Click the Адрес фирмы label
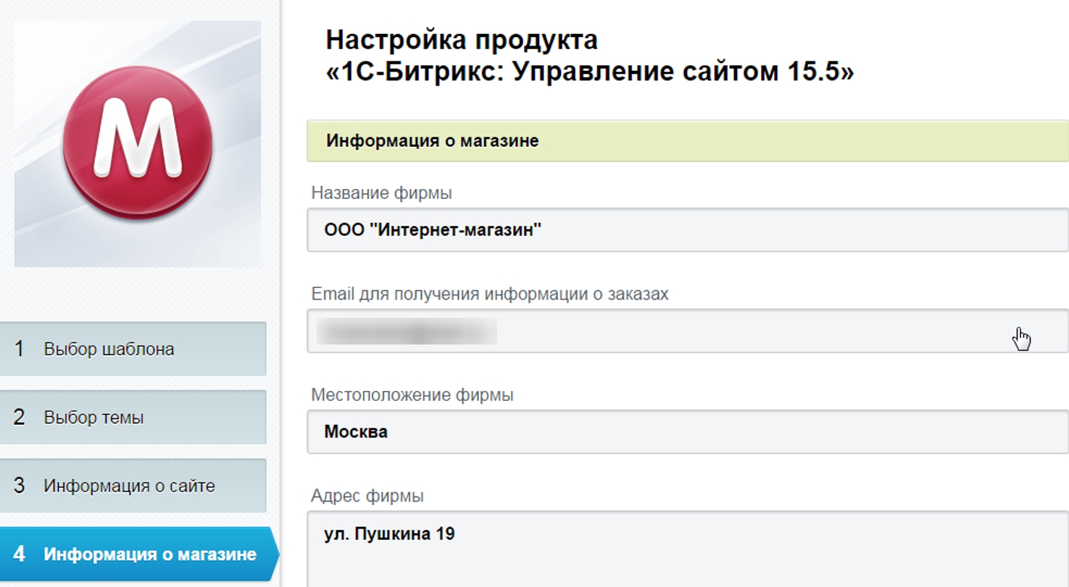Screen dimensions: 1069x587 click(367, 496)
